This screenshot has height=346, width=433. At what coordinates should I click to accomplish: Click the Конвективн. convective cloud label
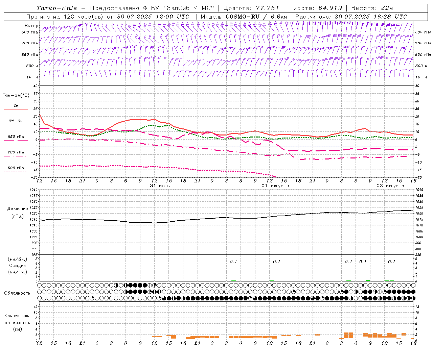point(17,316)
